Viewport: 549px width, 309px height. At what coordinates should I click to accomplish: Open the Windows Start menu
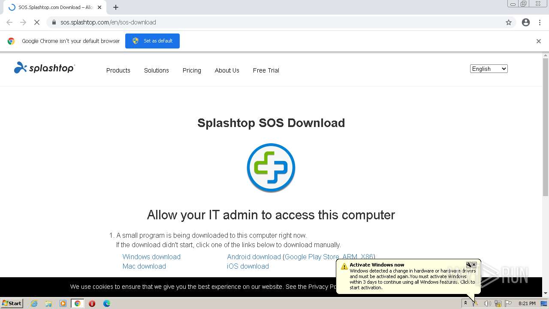click(12, 303)
